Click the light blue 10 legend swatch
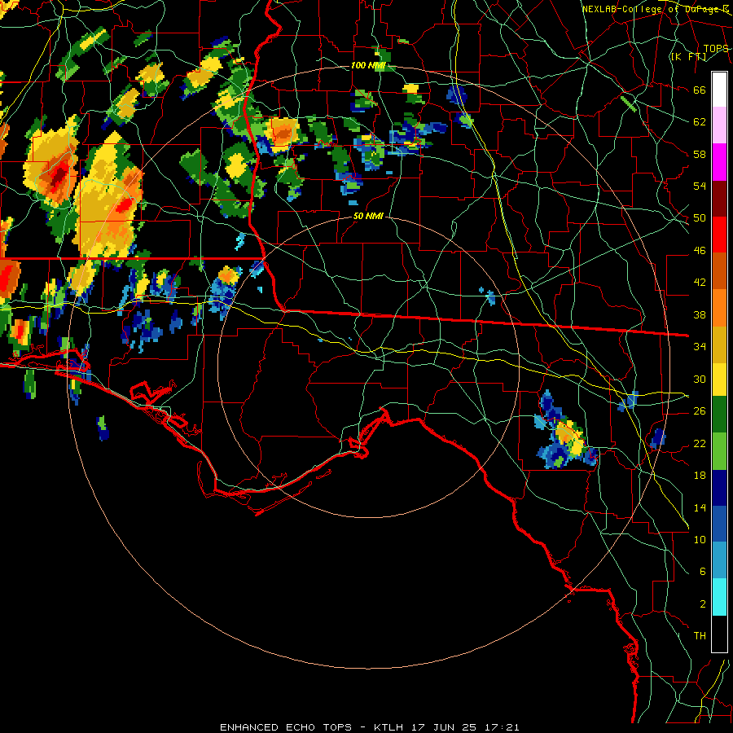This screenshot has height=733, width=733. tap(719, 560)
